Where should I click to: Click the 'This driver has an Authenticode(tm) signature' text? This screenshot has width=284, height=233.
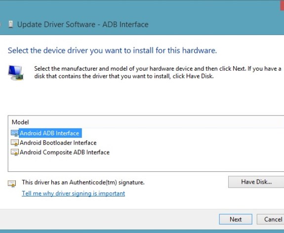pos(83,182)
